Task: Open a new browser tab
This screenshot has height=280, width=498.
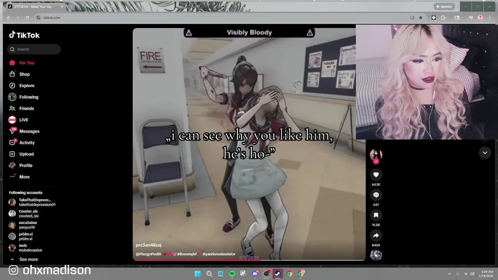Action: [71, 7]
